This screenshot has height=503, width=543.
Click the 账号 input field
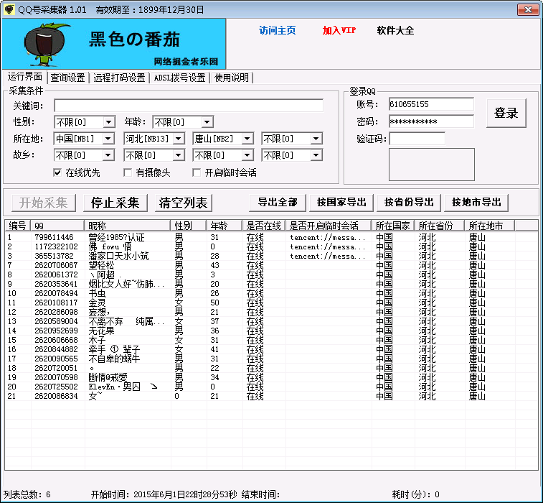[431, 104]
